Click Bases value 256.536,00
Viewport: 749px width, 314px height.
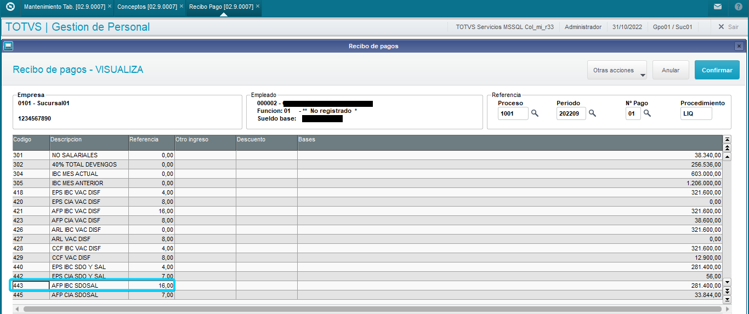point(706,164)
